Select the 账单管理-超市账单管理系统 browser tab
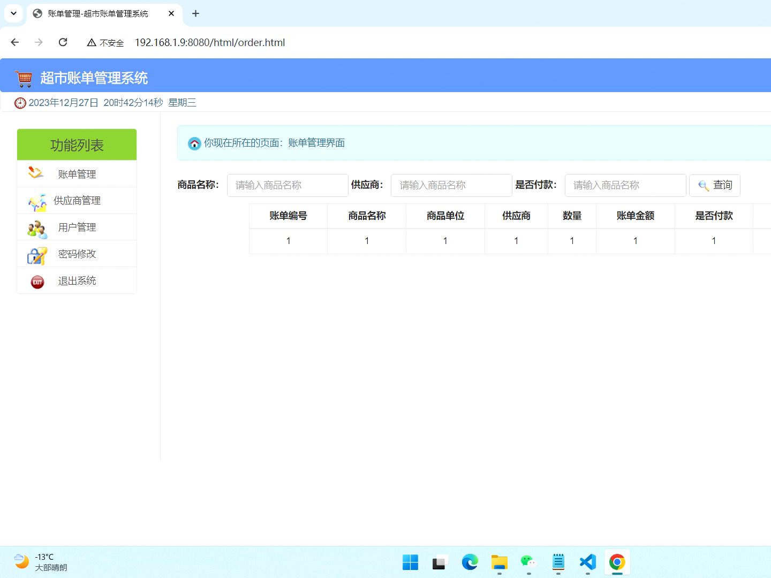The height and width of the screenshot is (578, 771). [104, 13]
